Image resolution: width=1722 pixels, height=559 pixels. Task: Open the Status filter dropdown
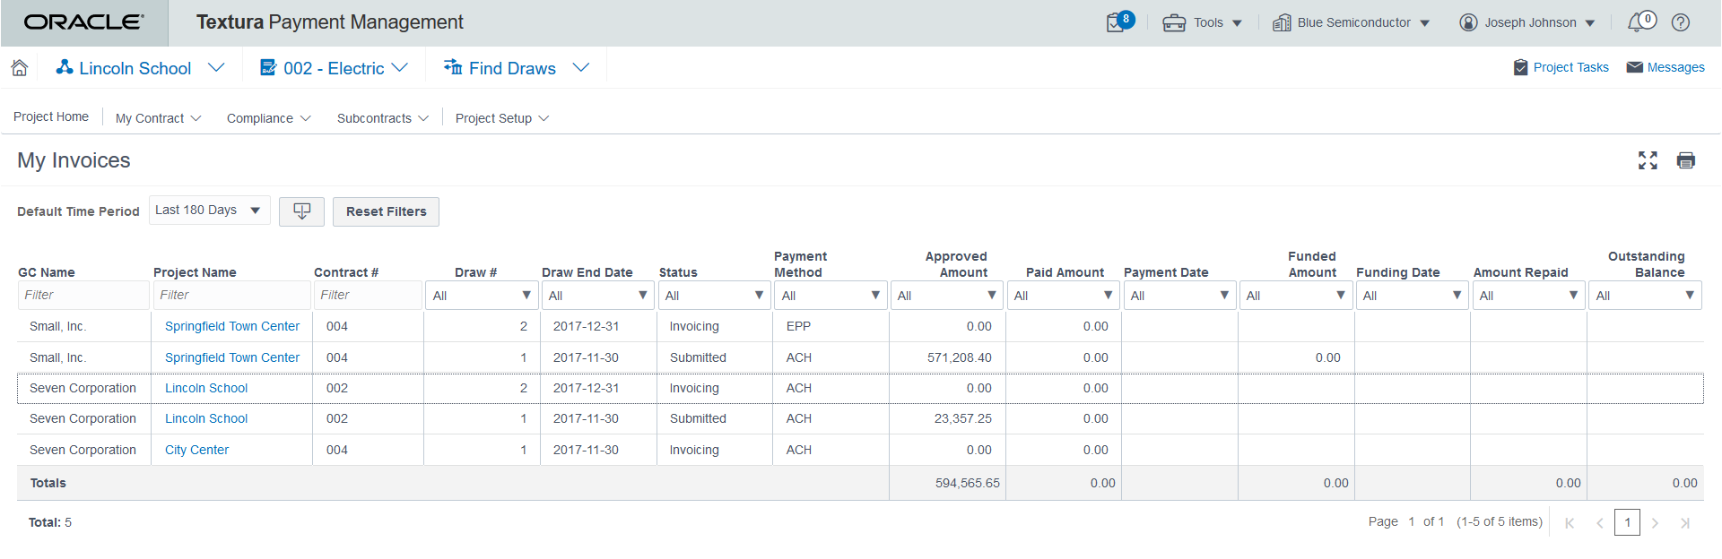pos(714,296)
